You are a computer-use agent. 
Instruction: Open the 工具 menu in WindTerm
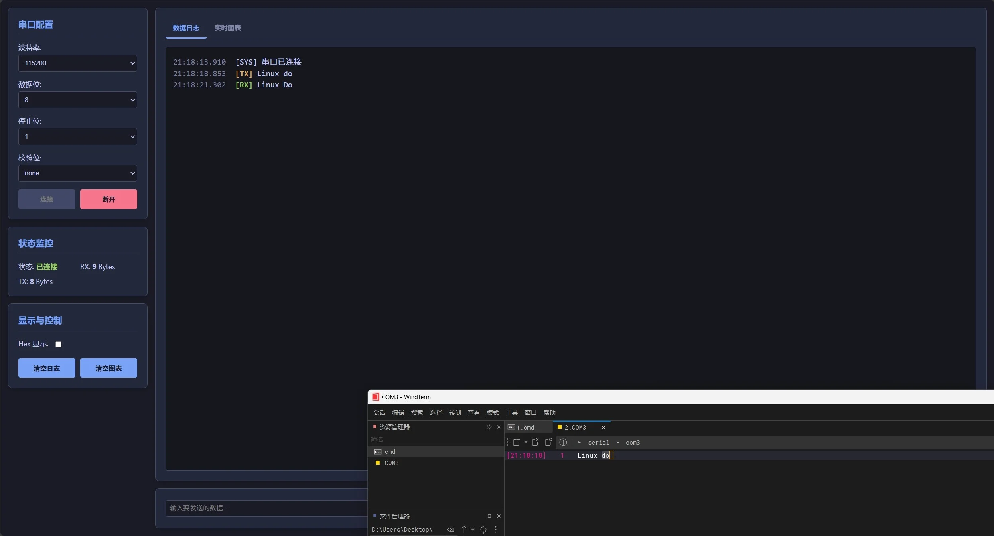(x=512, y=412)
